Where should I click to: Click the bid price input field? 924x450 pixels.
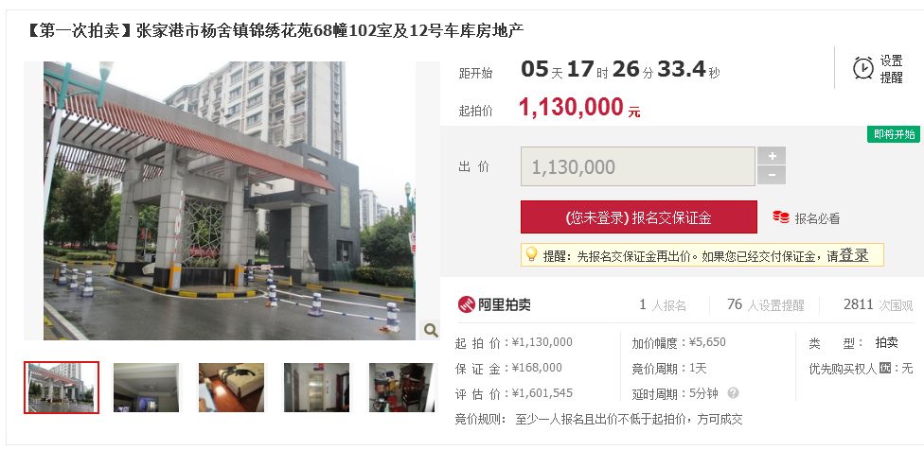637,166
